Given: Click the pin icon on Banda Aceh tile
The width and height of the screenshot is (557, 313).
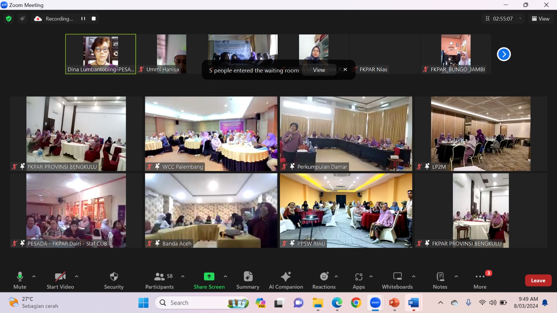Looking at the screenshot, I should (157, 243).
